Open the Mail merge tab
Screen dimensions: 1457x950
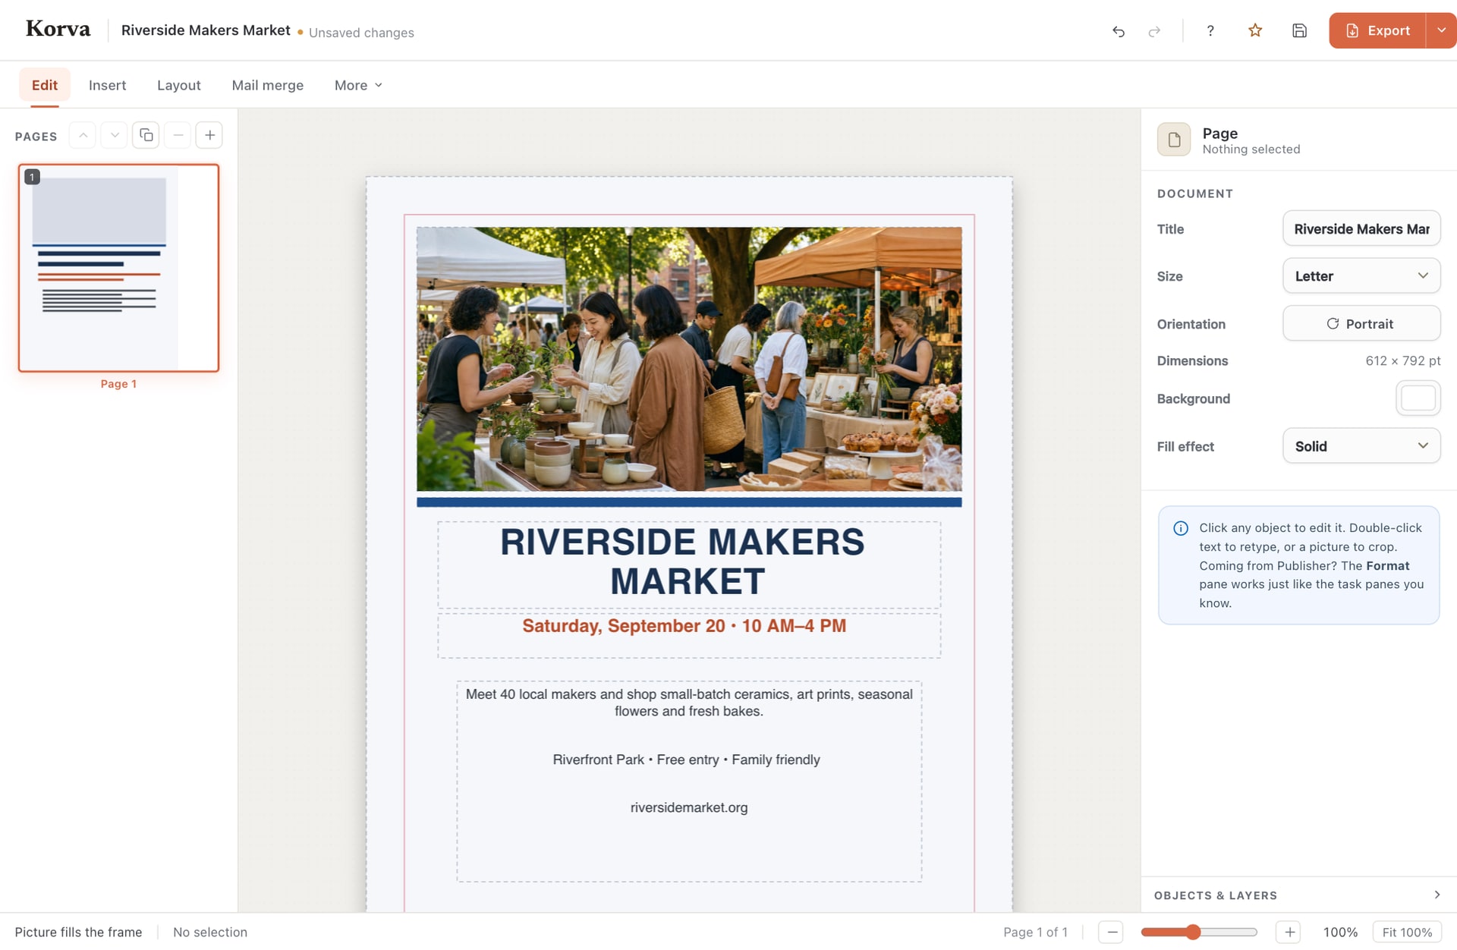(267, 86)
